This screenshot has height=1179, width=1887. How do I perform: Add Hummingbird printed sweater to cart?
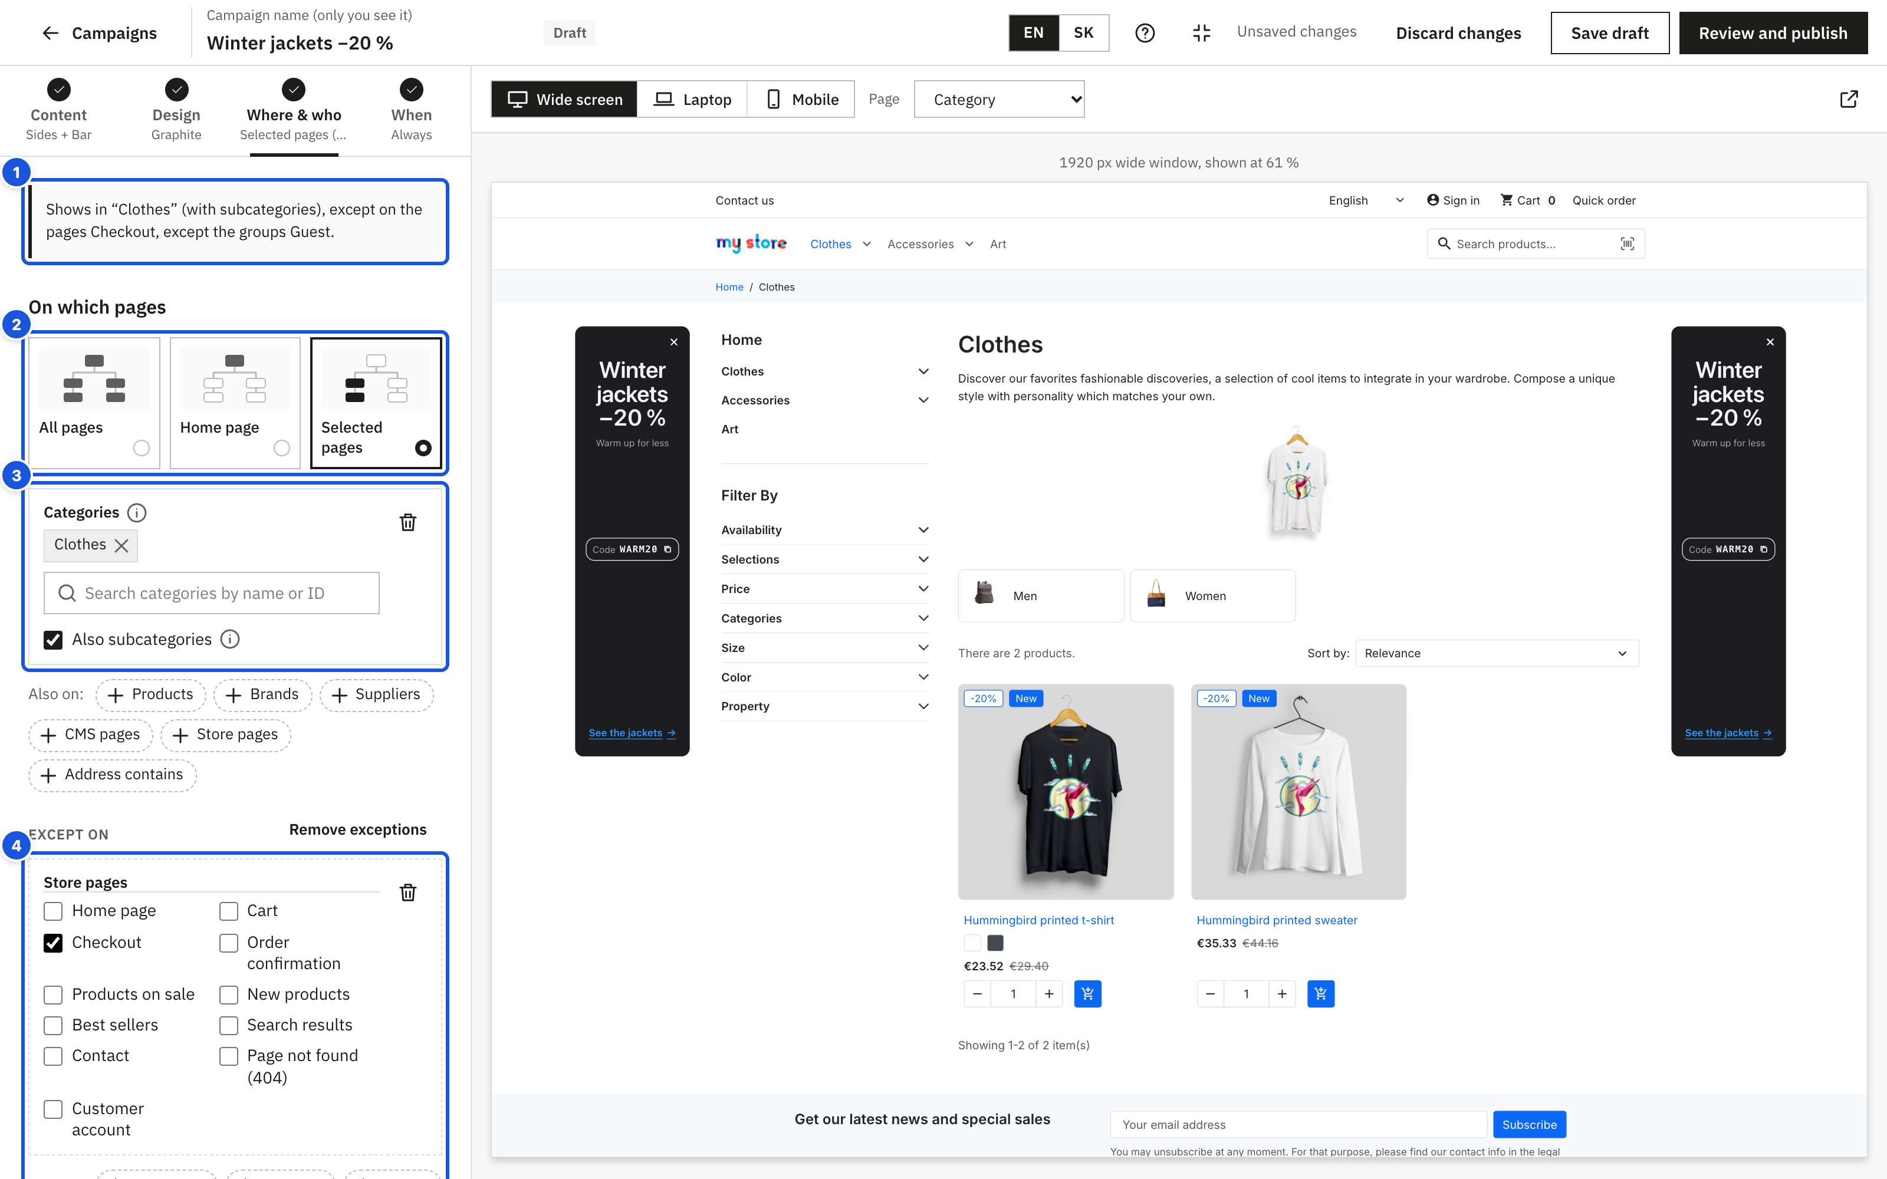point(1320,993)
